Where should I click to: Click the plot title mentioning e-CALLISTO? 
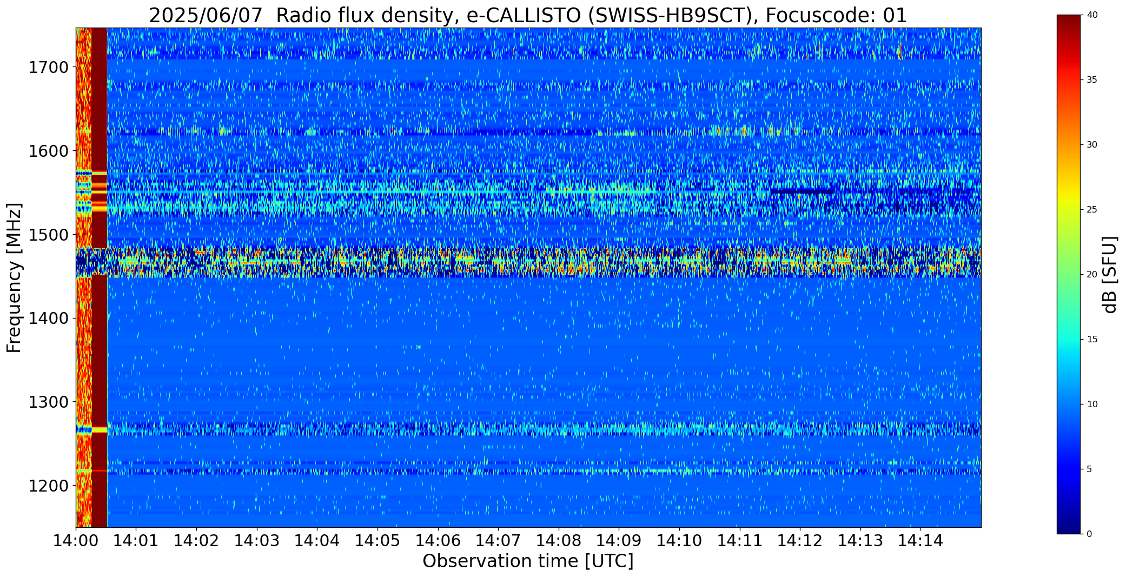(x=528, y=15)
